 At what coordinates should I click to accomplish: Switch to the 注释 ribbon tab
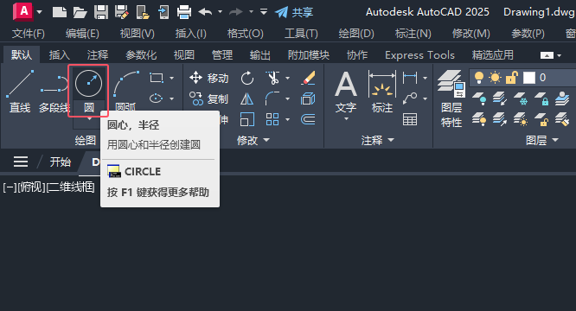[x=98, y=55]
